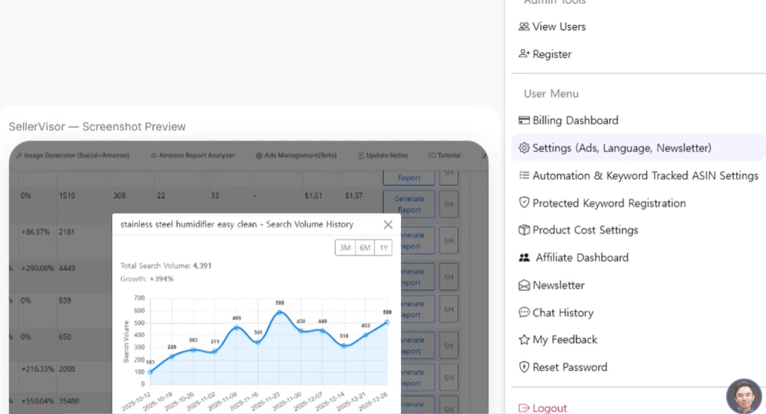This screenshot has height=414, width=766.
Task: Click the '+86.37%' growth cell
Action: click(35, 232)
